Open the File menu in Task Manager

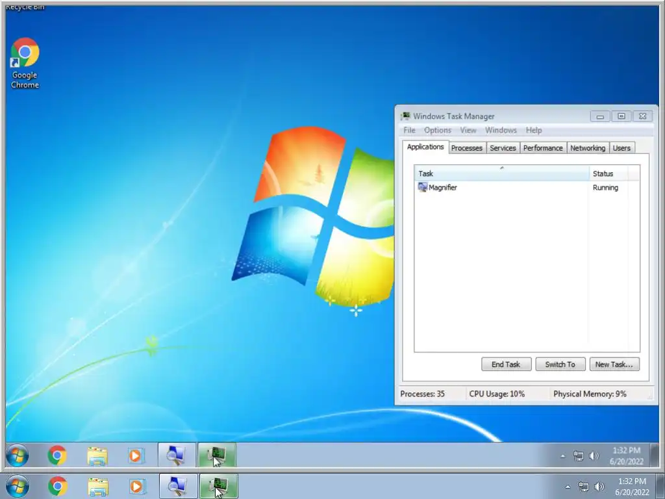[x=409, y=130]
